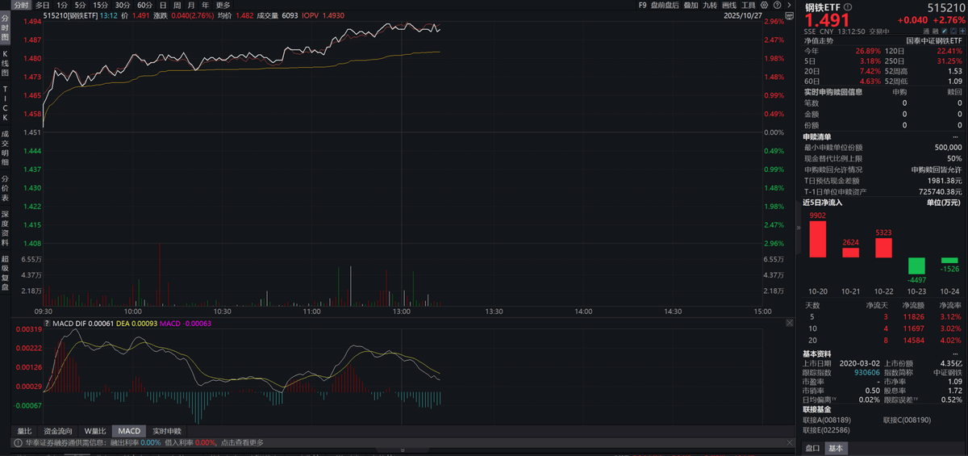The height and width of the screenshot is (456, 968).
Task: Toggle the 叠加 overlay option
Action: pyautogui.click(x=691, y=5)
